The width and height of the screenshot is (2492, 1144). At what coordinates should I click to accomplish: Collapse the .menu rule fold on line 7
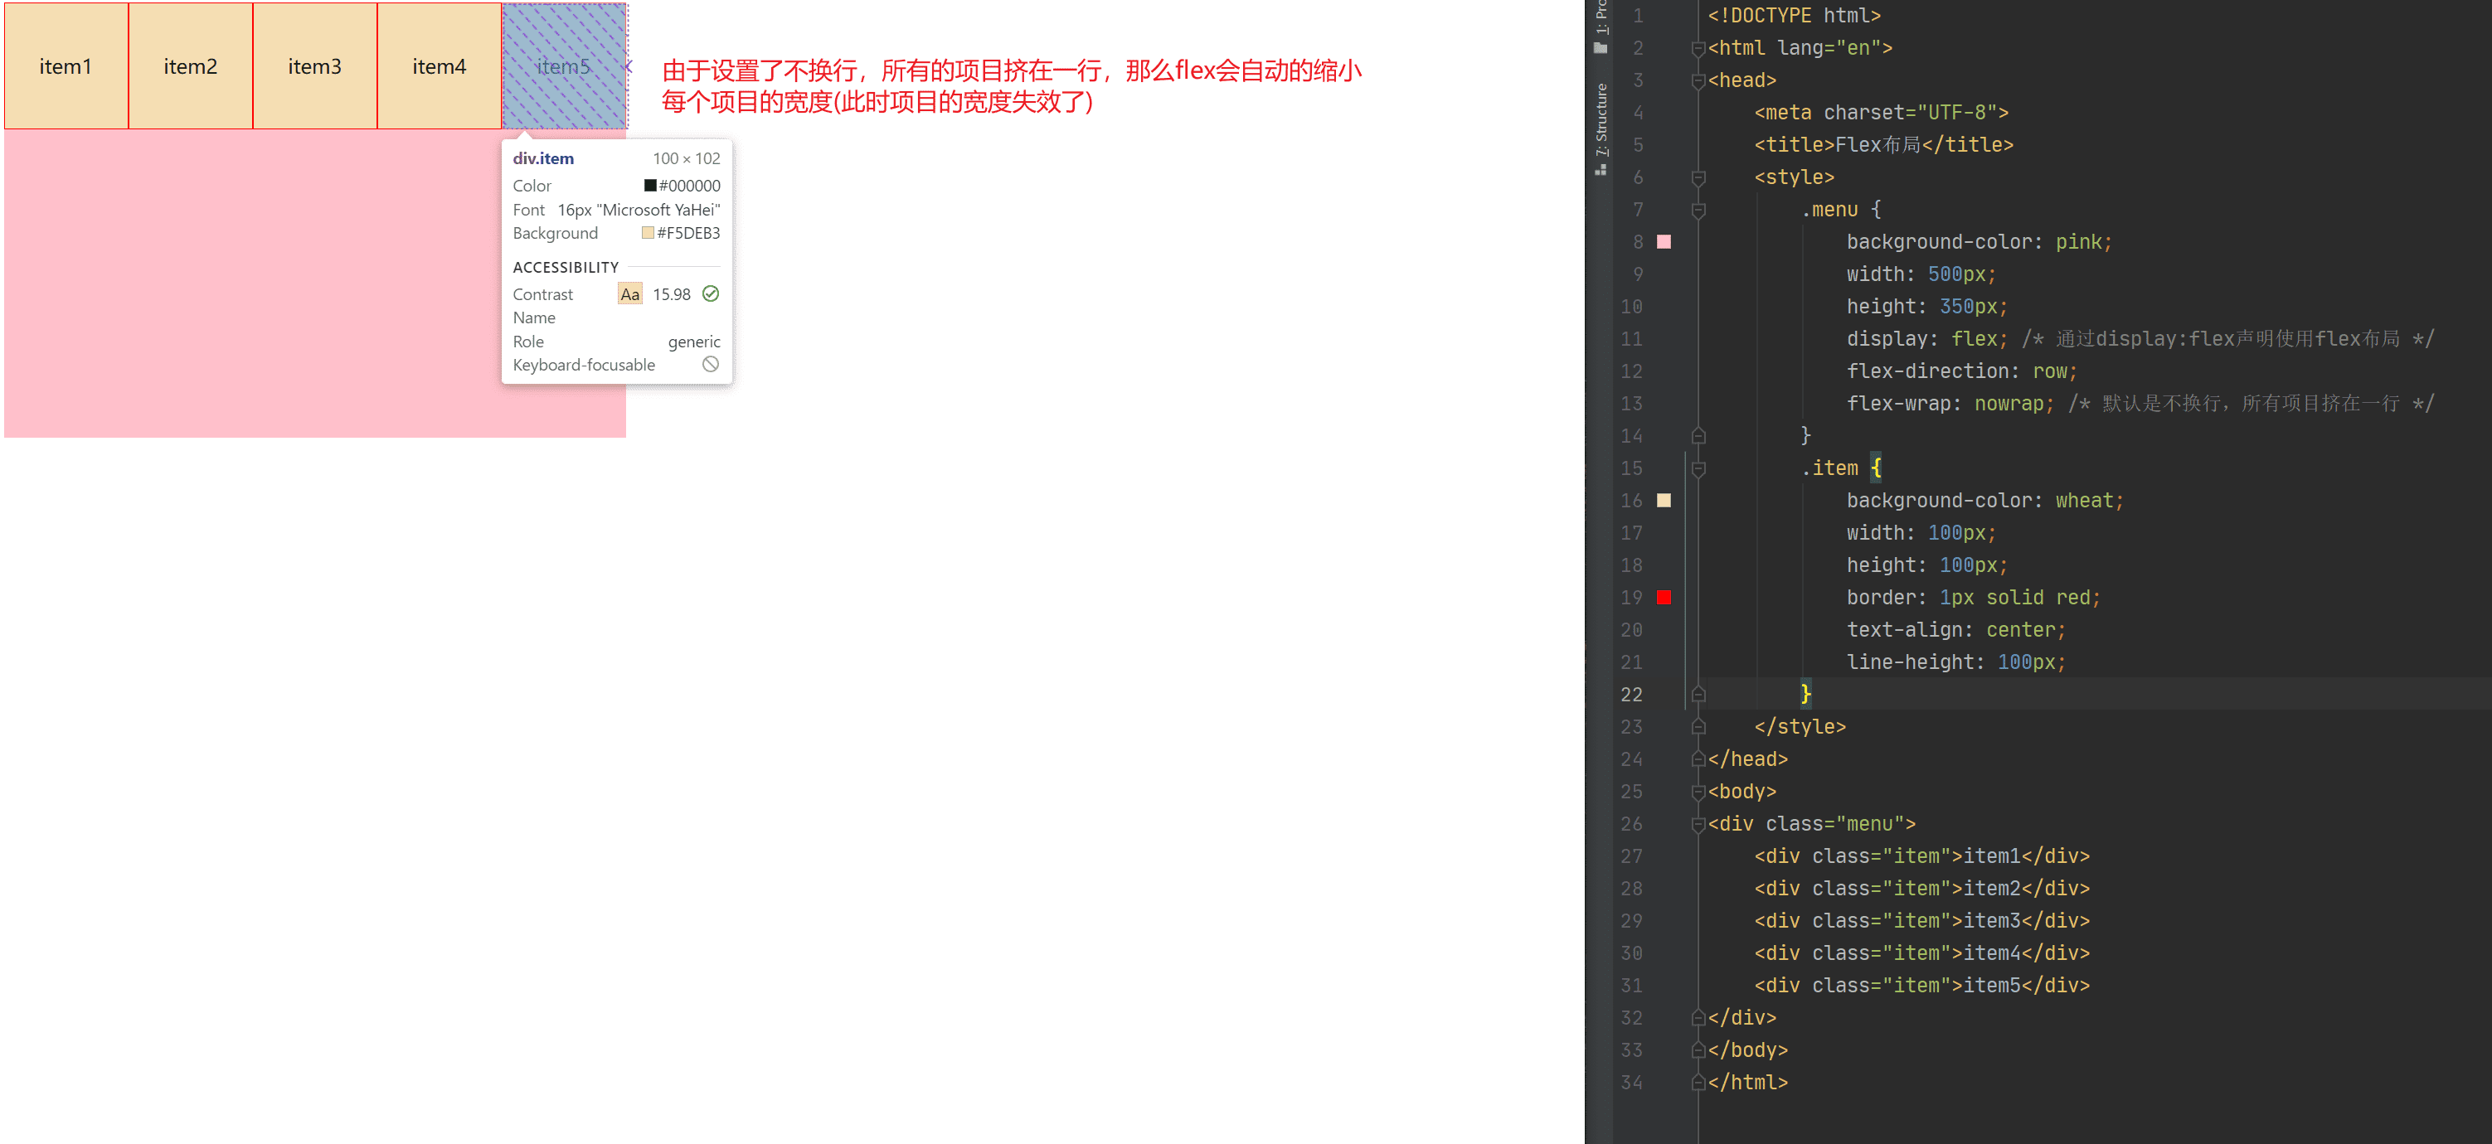point(1698,210)
